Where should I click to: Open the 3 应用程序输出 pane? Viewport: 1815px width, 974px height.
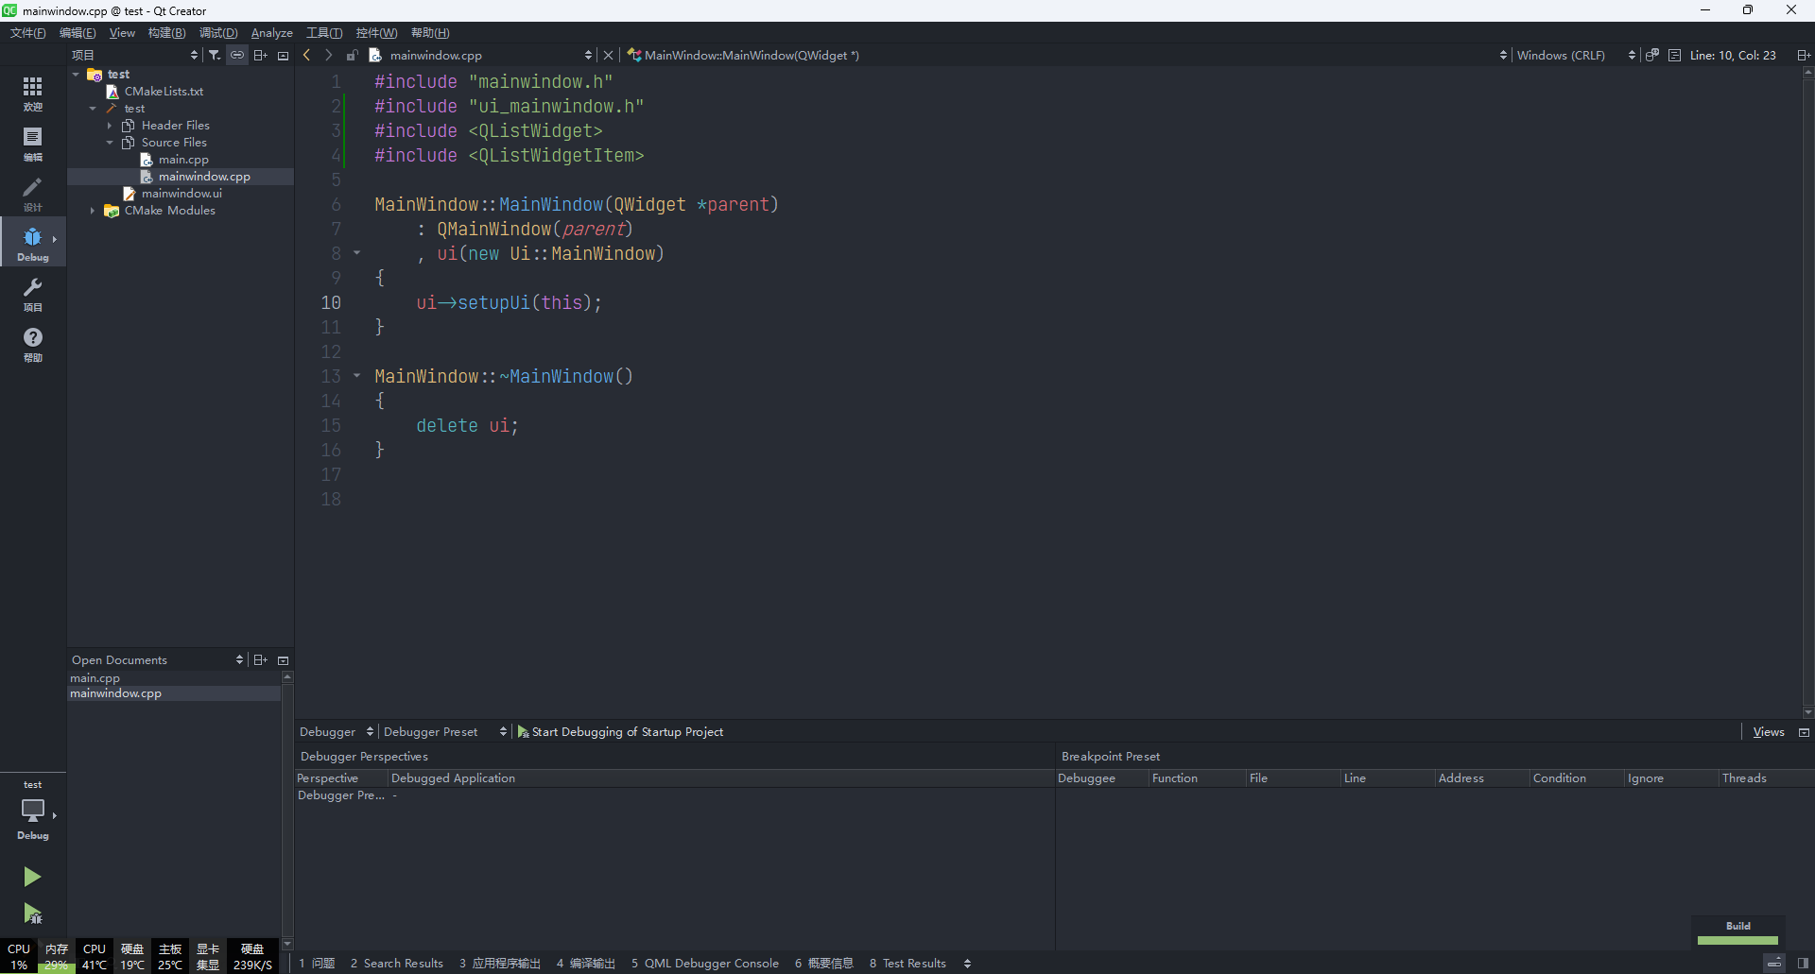click(500, 963)
